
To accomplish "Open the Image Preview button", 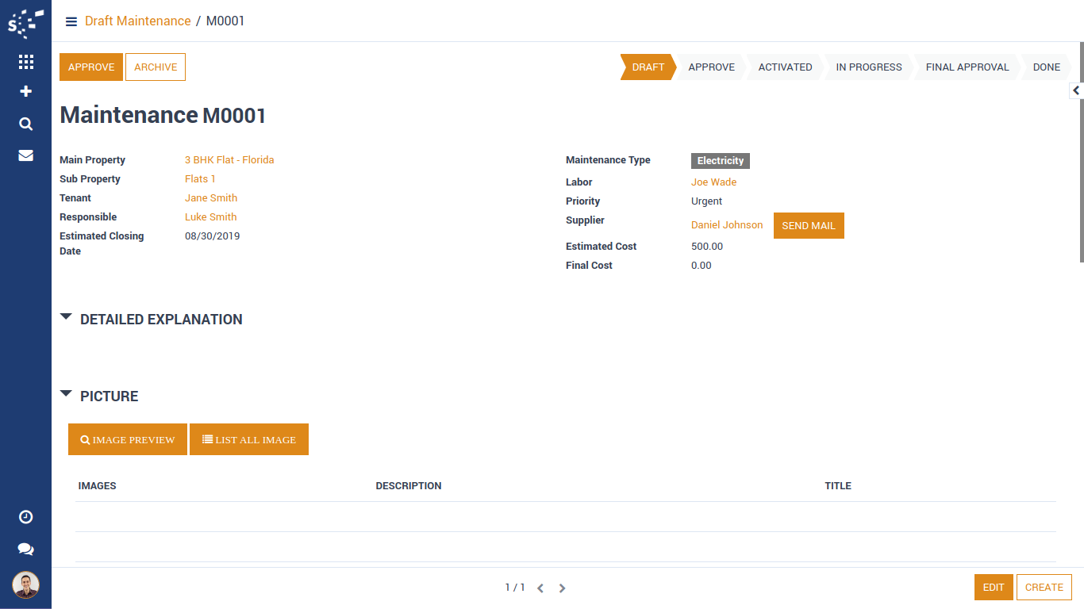I will click(128, 439).
